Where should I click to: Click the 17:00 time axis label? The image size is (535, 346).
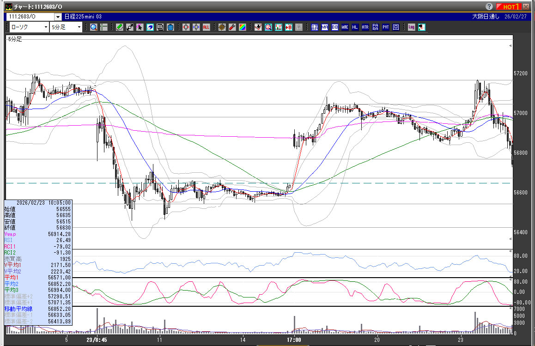(294, 340)
